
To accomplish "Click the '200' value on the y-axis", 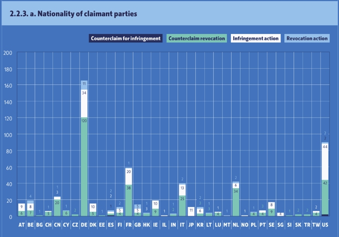I will tap(8, 52).
